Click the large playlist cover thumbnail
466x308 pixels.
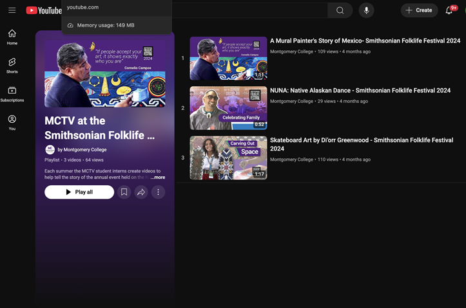coord(105,73)
